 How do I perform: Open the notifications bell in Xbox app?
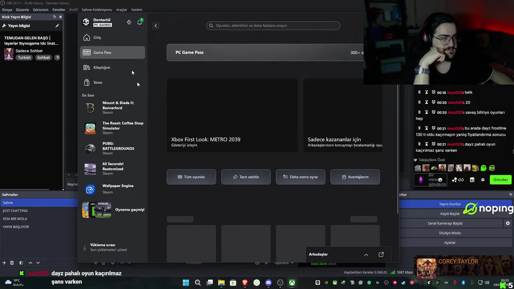[x=140, y=22]
